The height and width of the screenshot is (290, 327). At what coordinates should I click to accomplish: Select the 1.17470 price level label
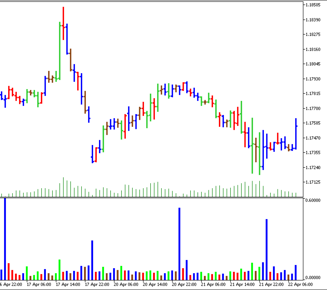pos(313,138)
